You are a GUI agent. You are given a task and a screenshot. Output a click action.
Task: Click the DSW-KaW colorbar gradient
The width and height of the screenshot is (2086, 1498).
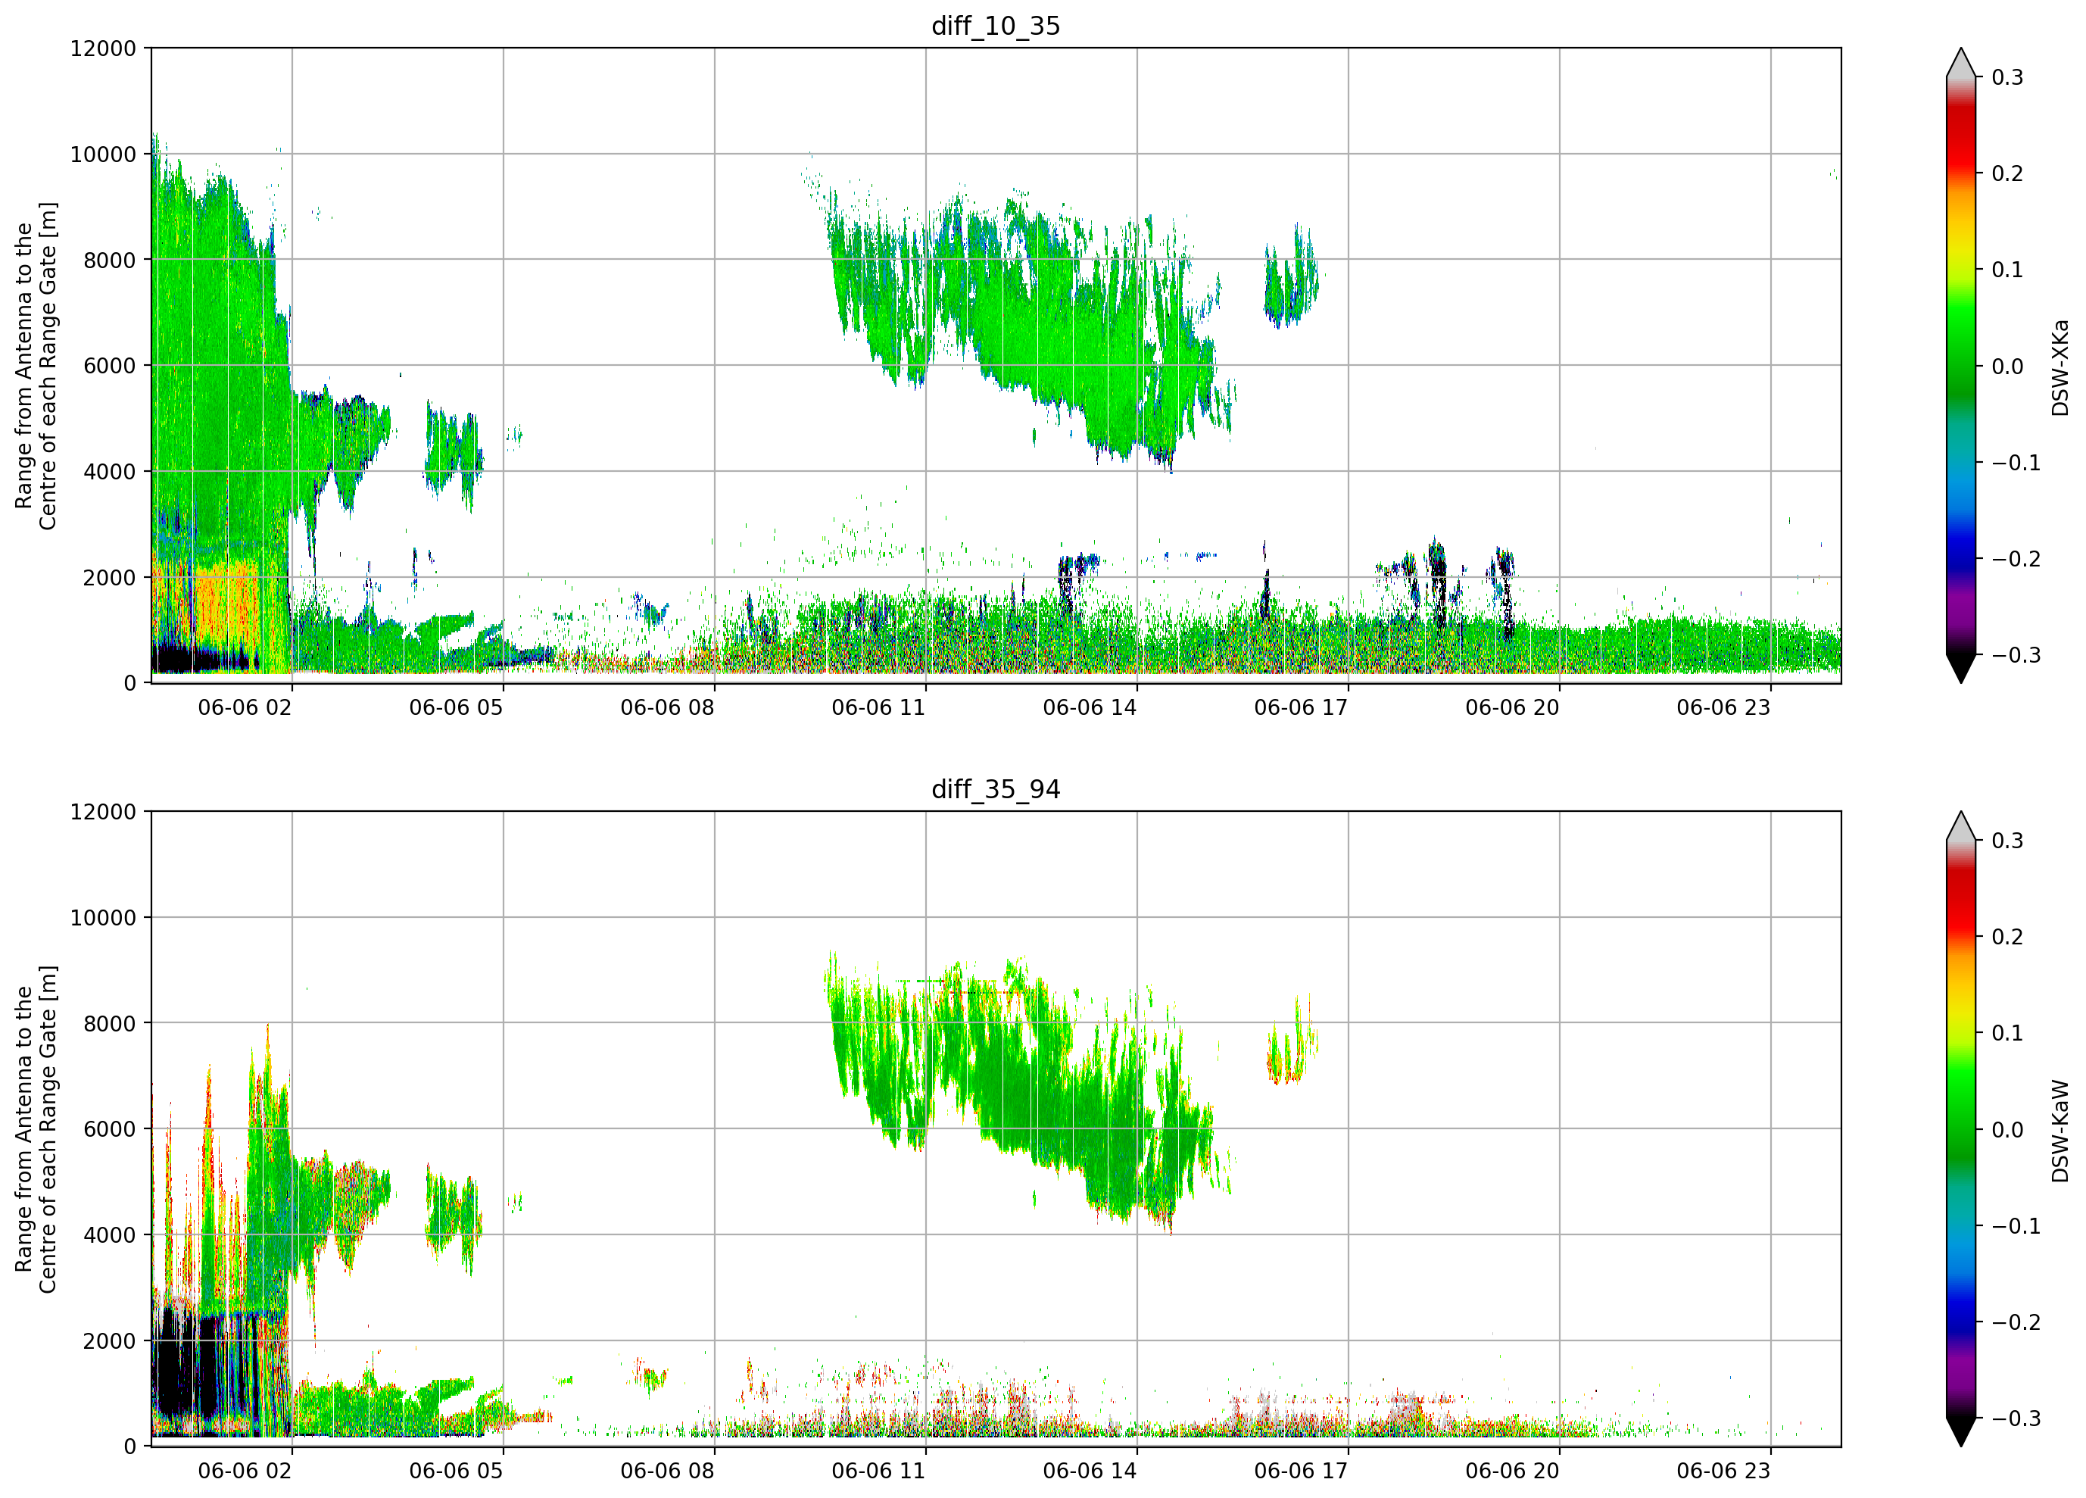click(1961, 1130)
